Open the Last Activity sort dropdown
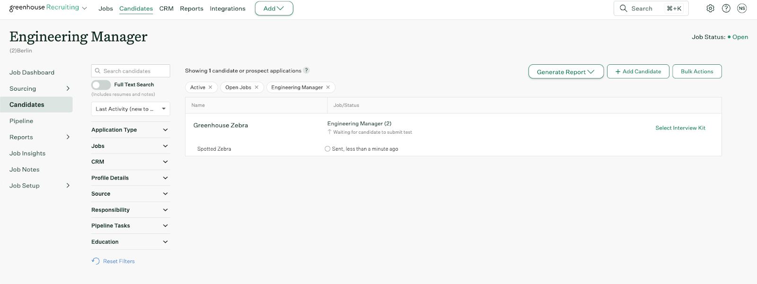 131,109
